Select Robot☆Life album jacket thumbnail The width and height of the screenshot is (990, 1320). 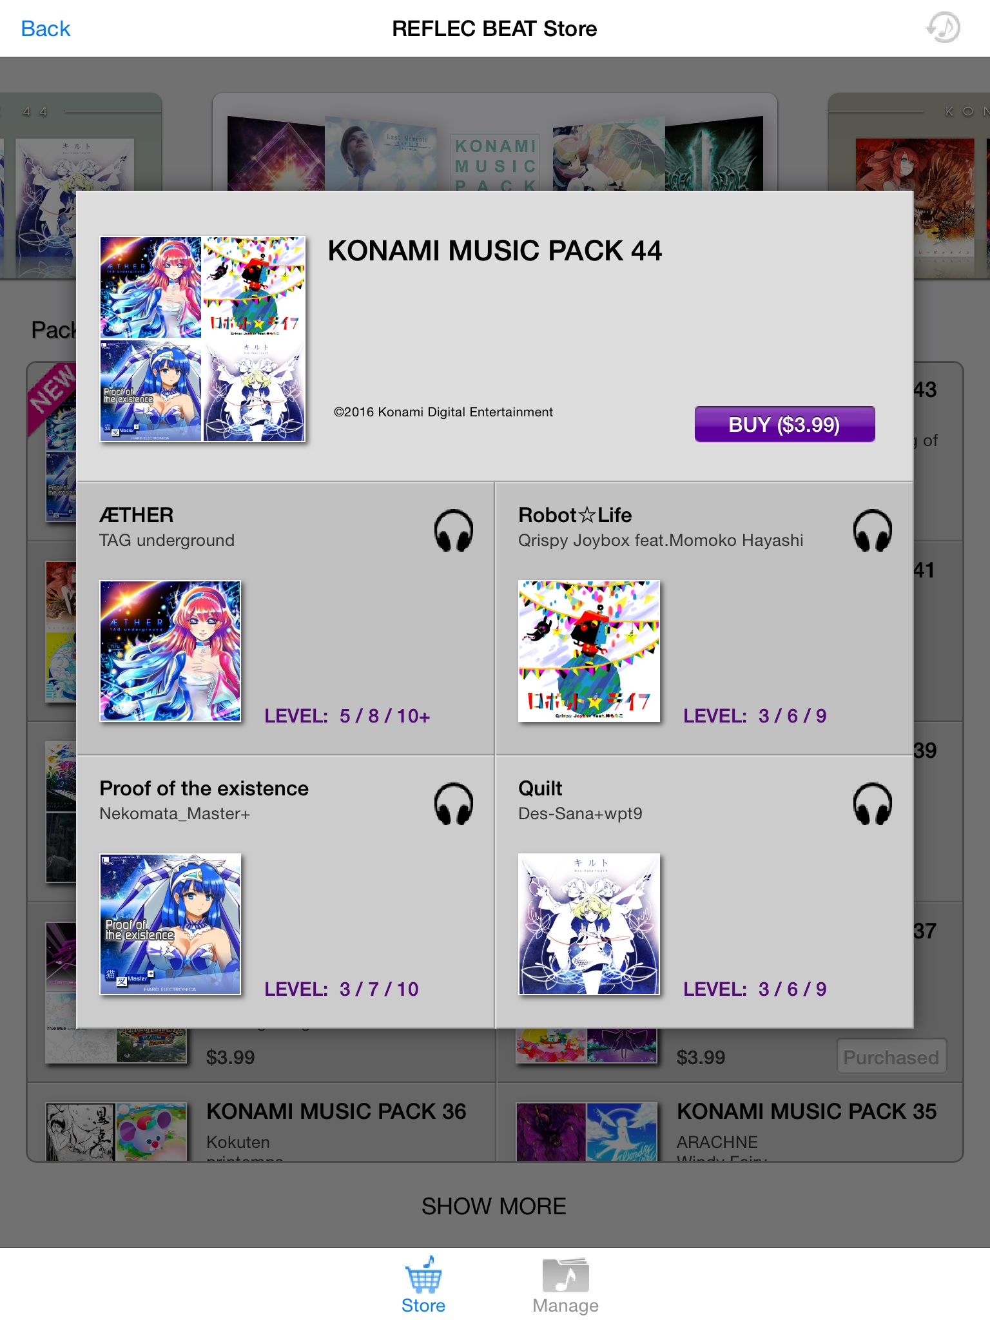click(589, 651)
